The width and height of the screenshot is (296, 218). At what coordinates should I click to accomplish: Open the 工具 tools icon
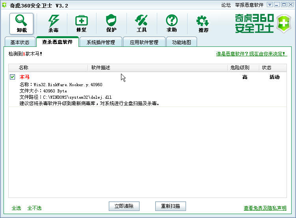coord(141,24)
